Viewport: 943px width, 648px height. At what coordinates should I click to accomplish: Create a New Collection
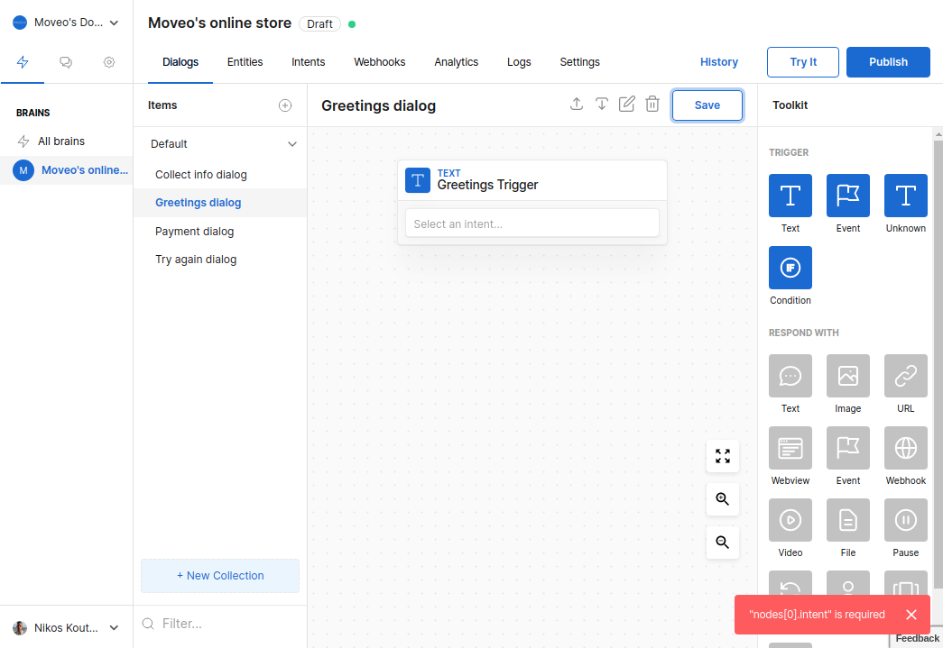tap(220, 576)
